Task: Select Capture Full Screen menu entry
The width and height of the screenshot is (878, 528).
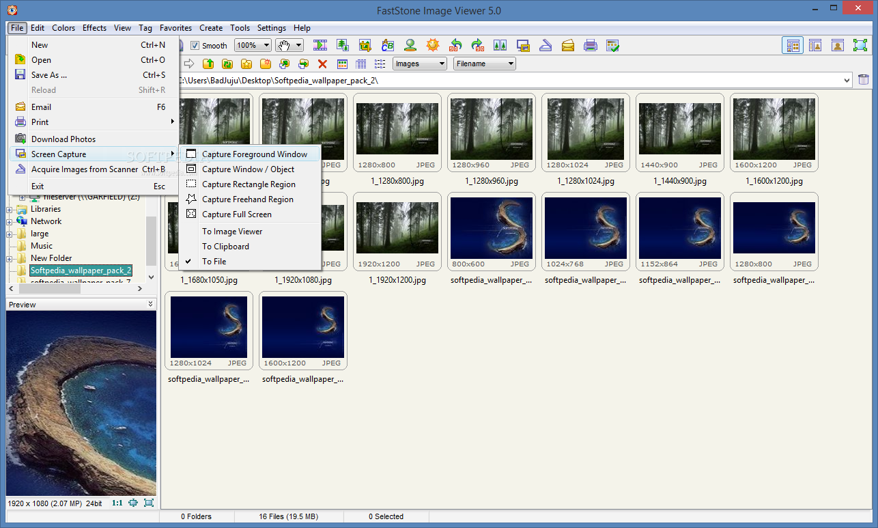Action: click(236, 214)
